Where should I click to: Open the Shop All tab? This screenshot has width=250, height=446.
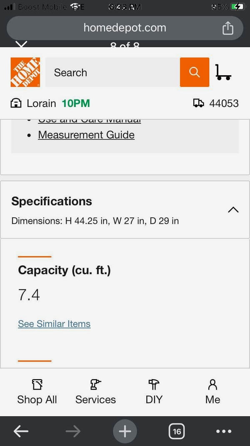pos(37,392)
